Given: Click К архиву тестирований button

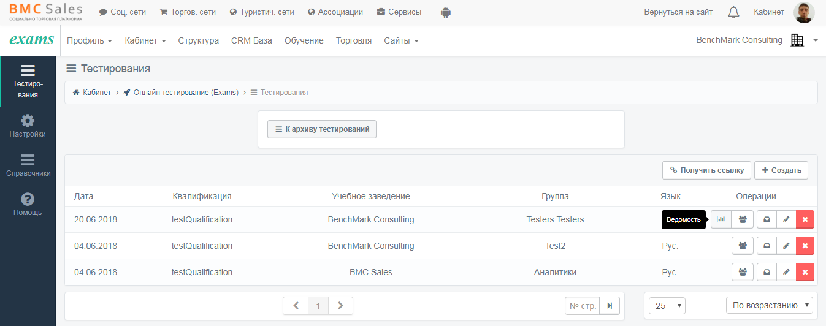Looking at the screenshot, I should (x=322, y=129).
